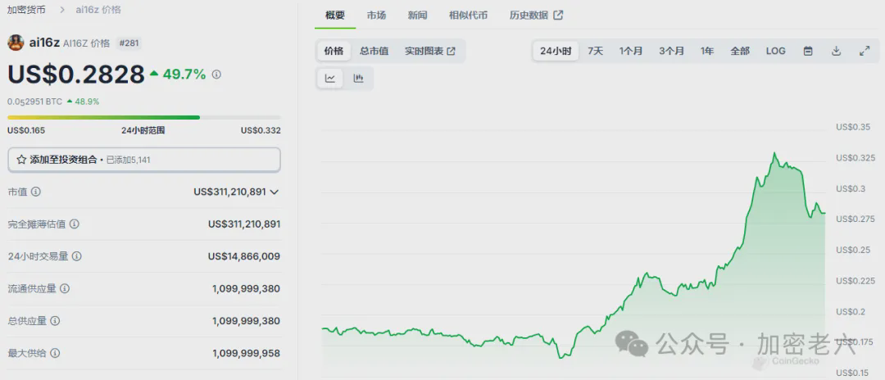The height and width of the screenshot is (380, 885).
Task: Open 实时图表 live chart
Action: tap(430, 51)
